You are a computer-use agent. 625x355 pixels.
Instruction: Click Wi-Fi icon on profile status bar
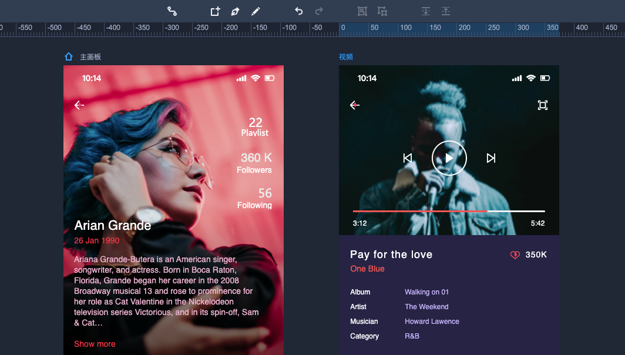256,78
